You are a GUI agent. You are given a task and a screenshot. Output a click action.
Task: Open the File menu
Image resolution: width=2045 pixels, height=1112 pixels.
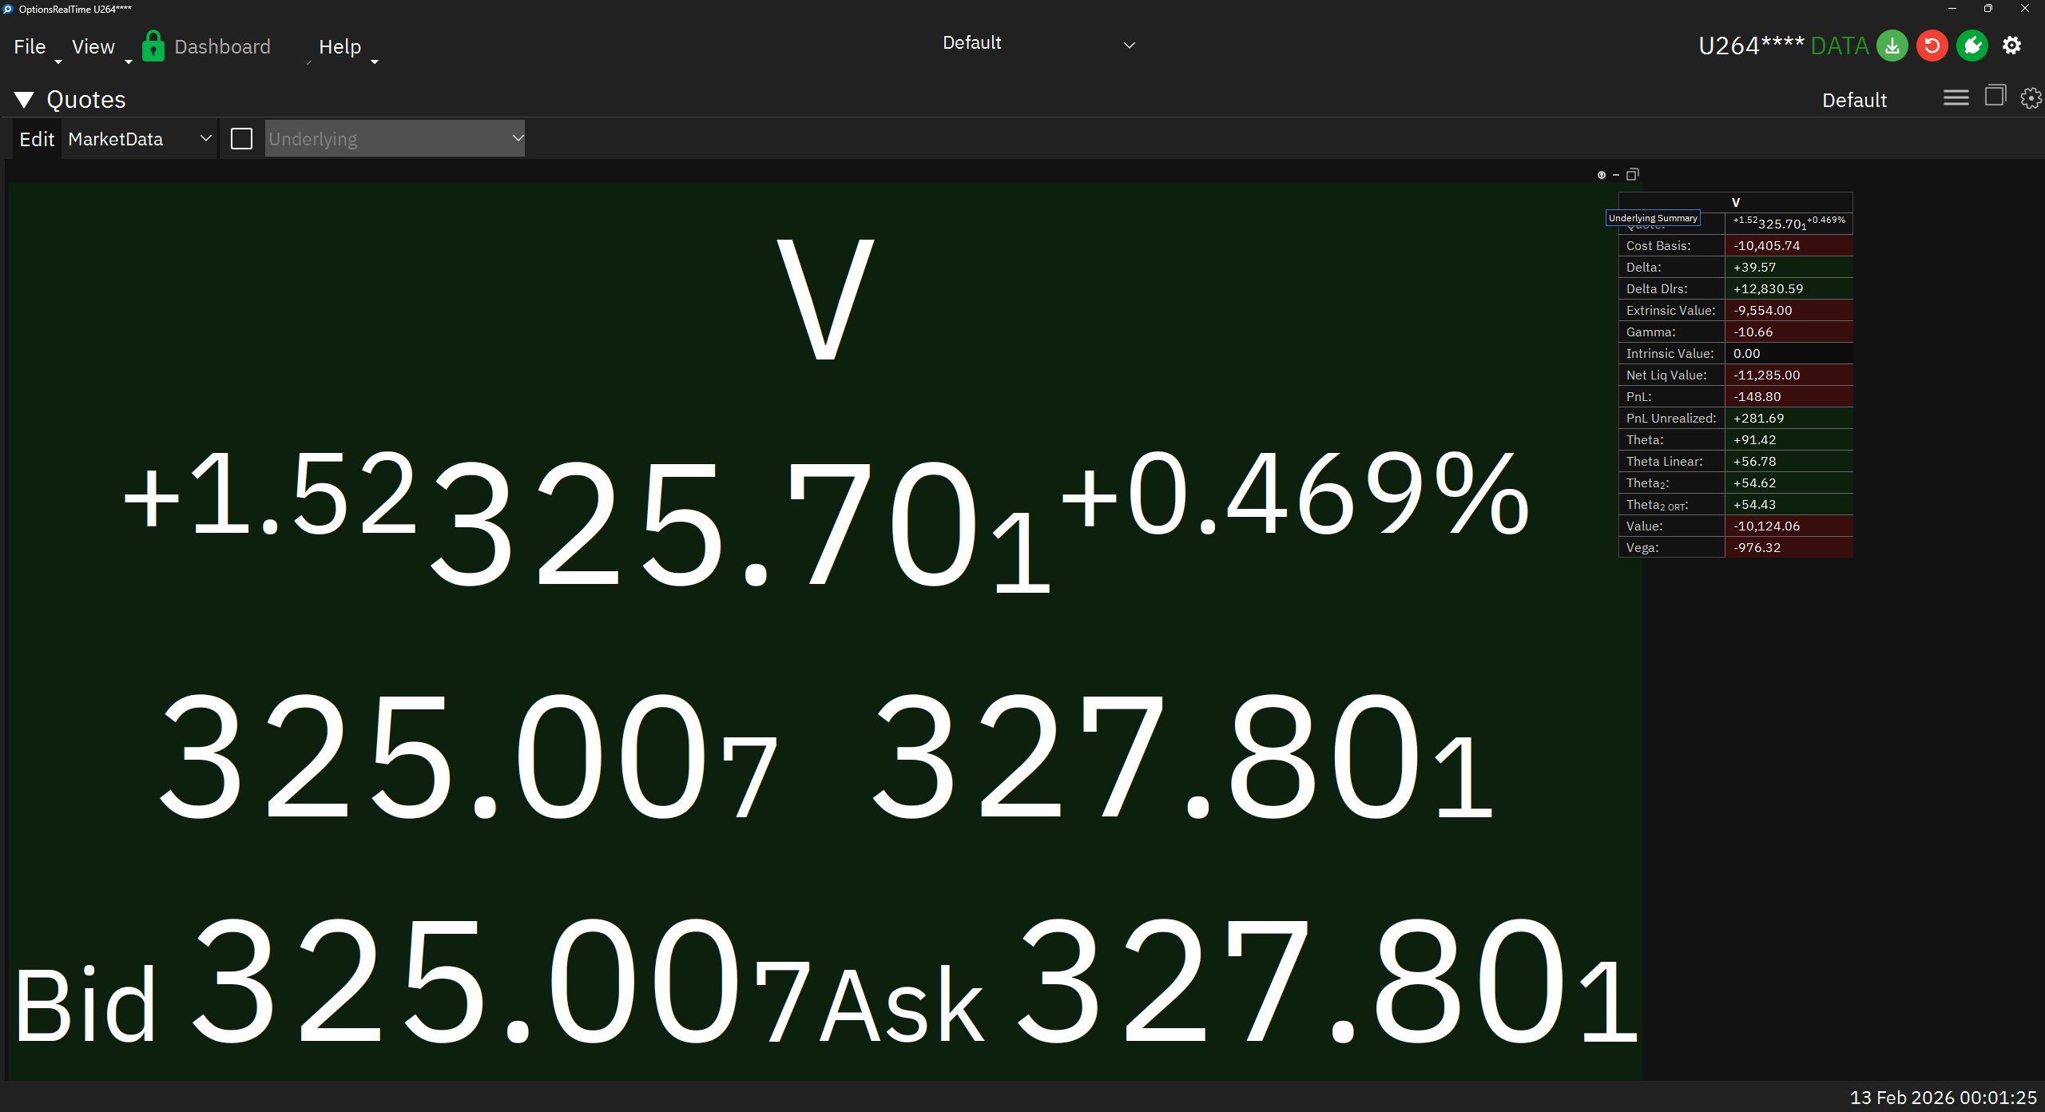[x=30, y=47]
